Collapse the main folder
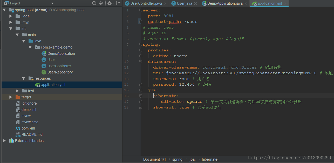Image resolution: width=334 pixels, height=163 pixels. click(17, 35)
